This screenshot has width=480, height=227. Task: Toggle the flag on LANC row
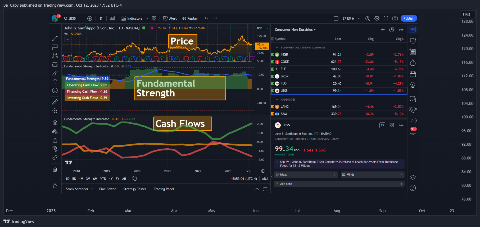point(273,107)
